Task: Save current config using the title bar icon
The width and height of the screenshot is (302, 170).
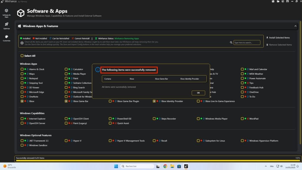Action: (273, 1)
